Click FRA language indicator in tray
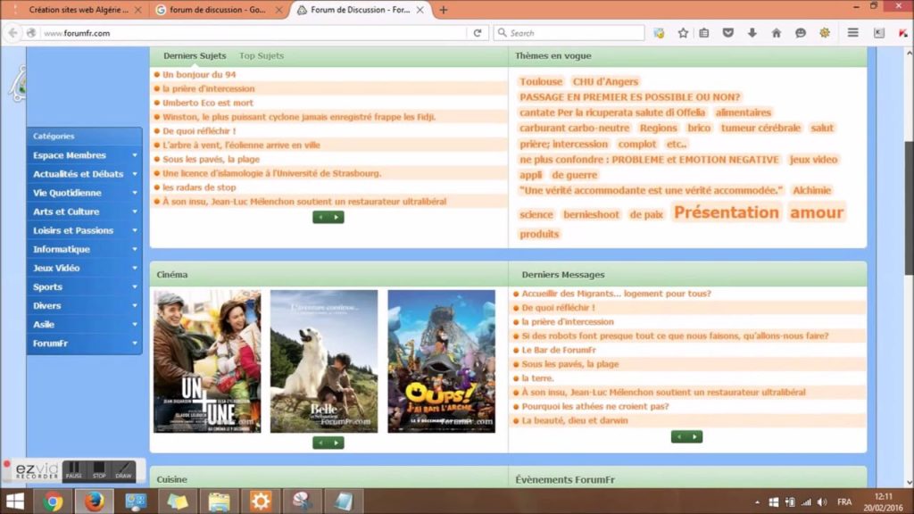This screenshot has width=914, height=514. pyautogui.click(x=844, y=502)
